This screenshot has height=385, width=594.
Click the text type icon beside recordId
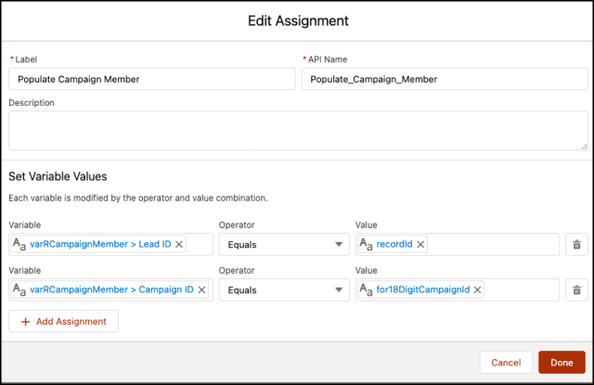[366, 244]
